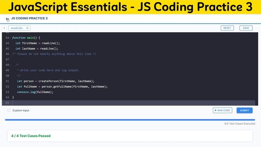Expand the side panel with the chevron arrow

[4, 28]
